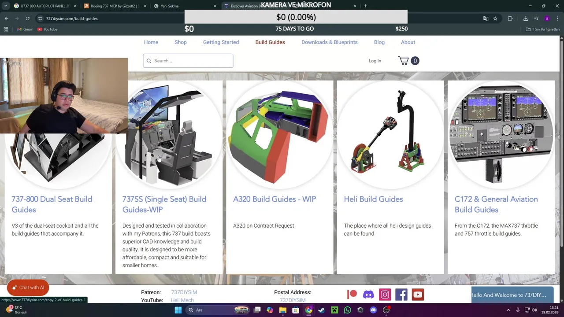Open Minecraft from the taskbar
564x317 pixels.
(334, 310)
